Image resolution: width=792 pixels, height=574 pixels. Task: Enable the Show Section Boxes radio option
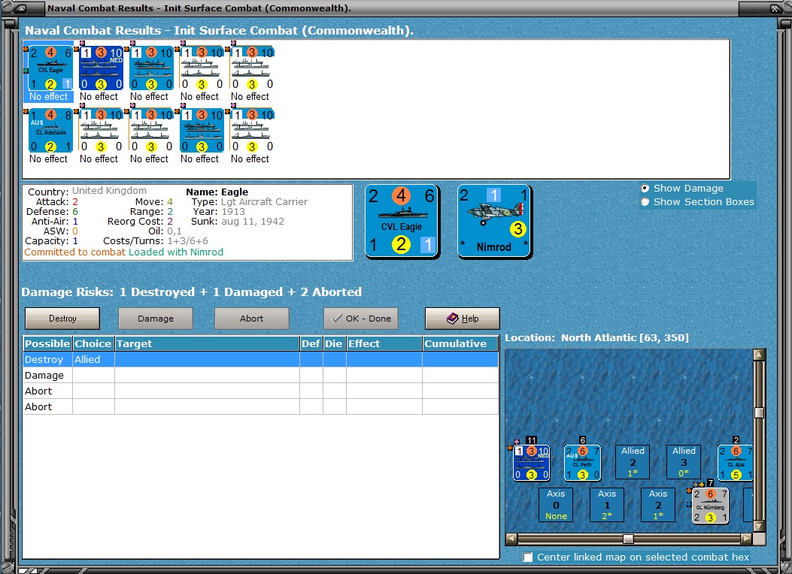click(x=645, y=202)
